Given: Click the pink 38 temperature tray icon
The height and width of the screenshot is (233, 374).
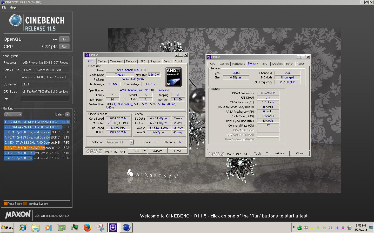Looking at the screenshot, I should [x=343, y=228].
